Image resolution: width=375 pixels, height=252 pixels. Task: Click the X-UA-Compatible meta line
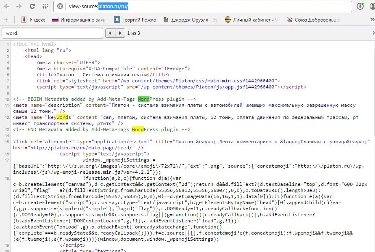(x=113, y=69)
